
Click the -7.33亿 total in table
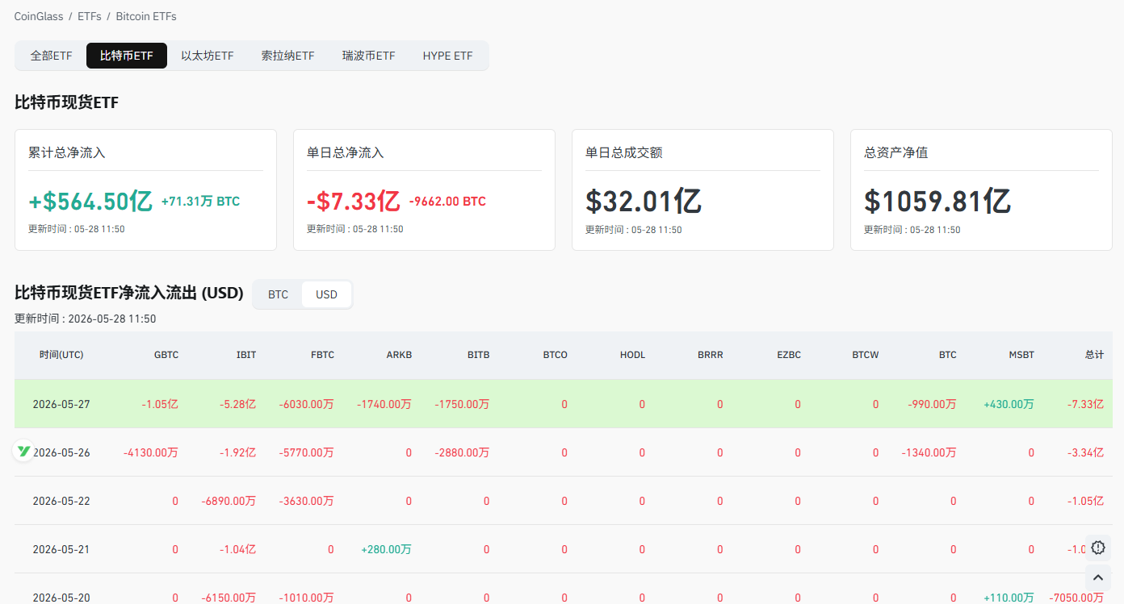coord(1085,404)
